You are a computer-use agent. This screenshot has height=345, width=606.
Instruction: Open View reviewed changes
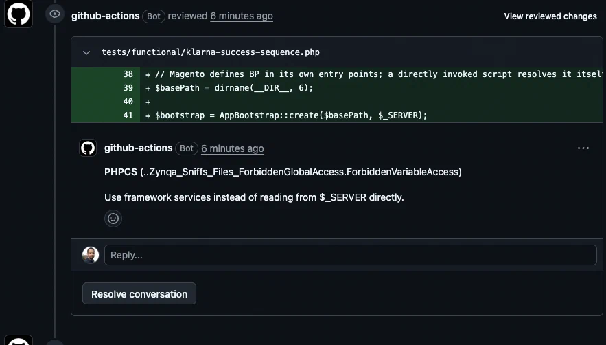(x=550, y=16)
